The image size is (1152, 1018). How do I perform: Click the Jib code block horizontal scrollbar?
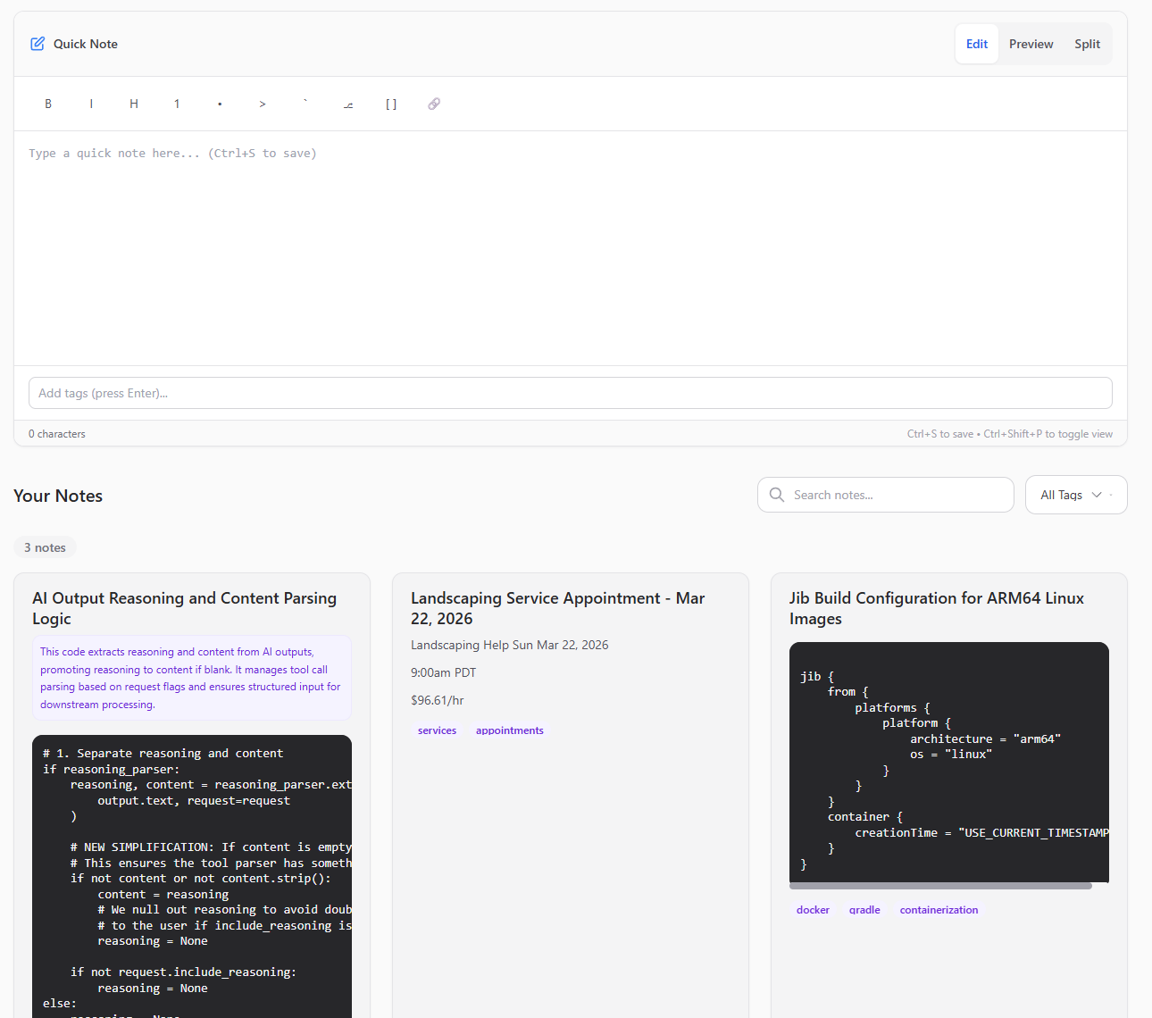[939, 886]
